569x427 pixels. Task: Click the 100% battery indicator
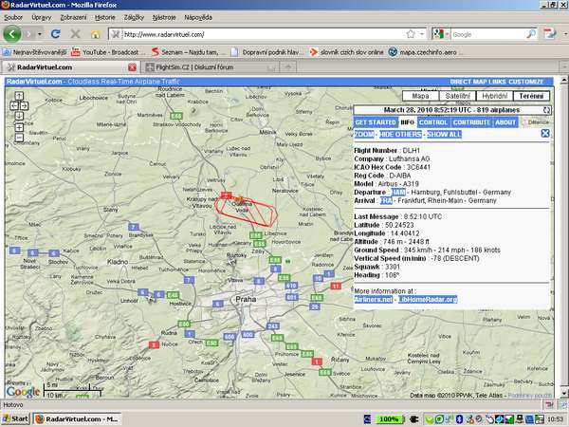(x=389, y=419)
